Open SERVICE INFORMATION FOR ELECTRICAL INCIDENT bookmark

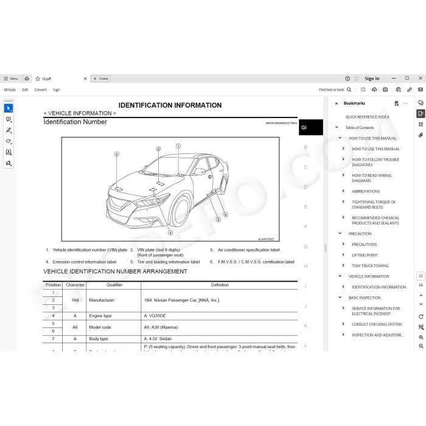click(x=375, y=311)
